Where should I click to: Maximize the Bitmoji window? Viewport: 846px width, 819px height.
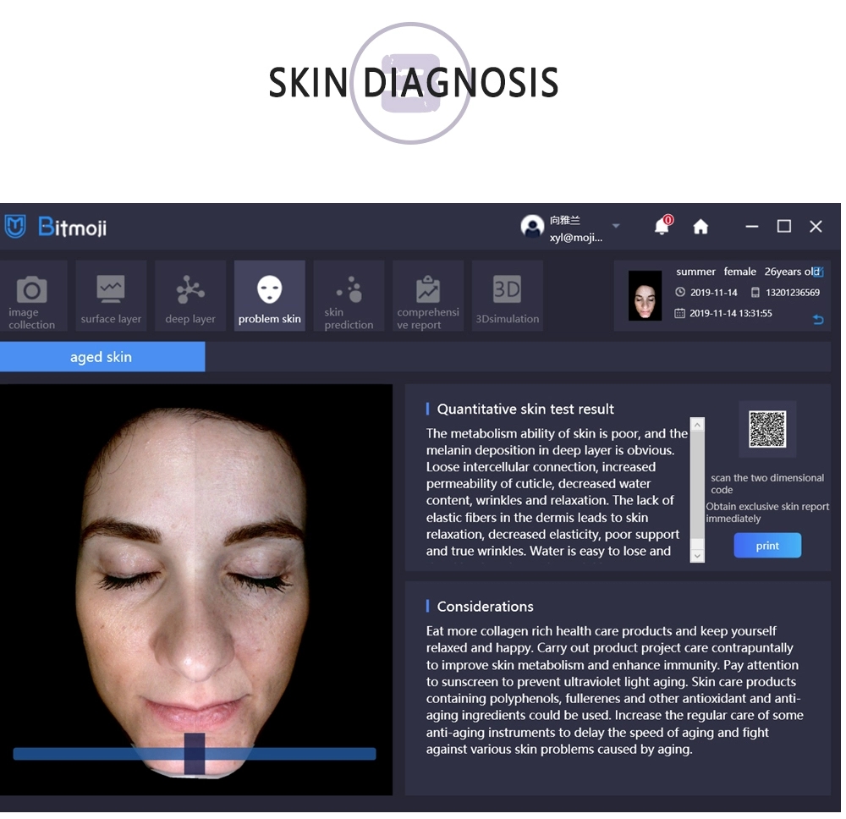point(784,226)
